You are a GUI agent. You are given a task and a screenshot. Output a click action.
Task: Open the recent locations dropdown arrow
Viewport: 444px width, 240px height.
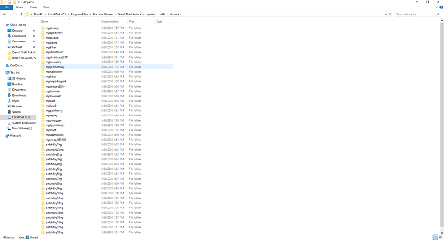coord(17,14)
